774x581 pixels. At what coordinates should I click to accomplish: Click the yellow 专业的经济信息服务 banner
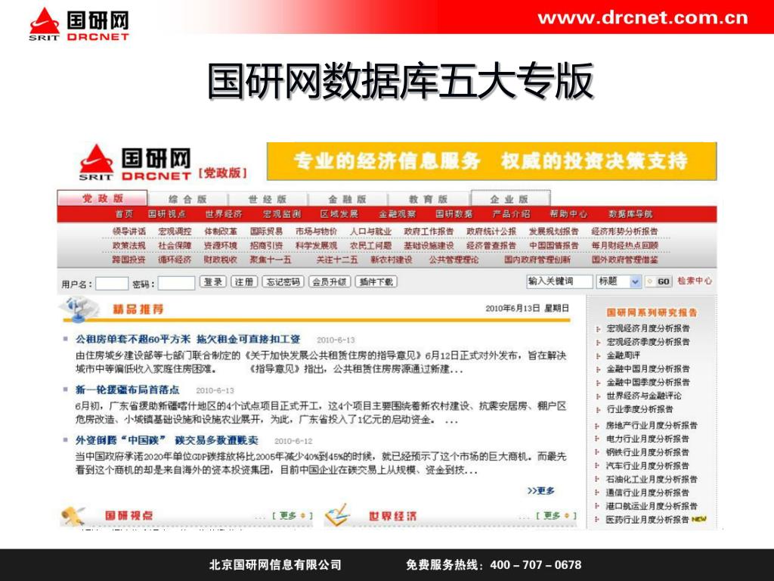click(491, 161)
